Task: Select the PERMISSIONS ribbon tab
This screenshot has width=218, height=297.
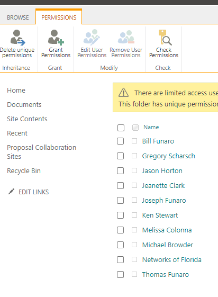Action: [x=59, y=17]
